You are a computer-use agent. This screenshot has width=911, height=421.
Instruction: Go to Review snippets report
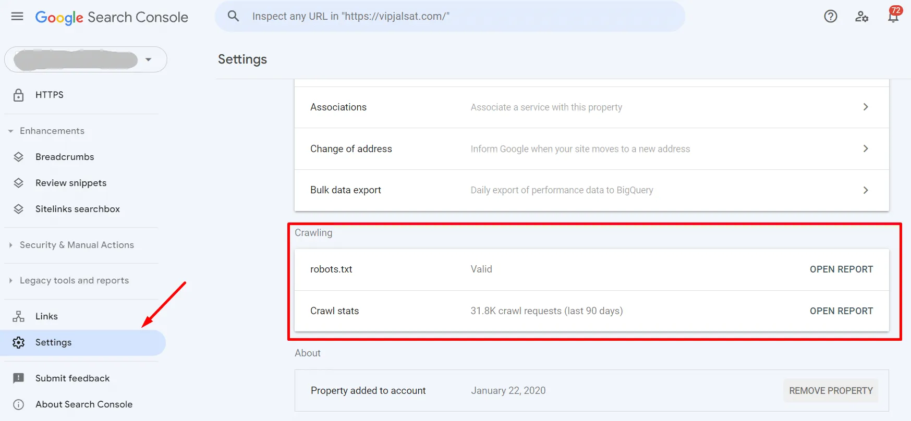pyautogui.click(x=71, y=183)
